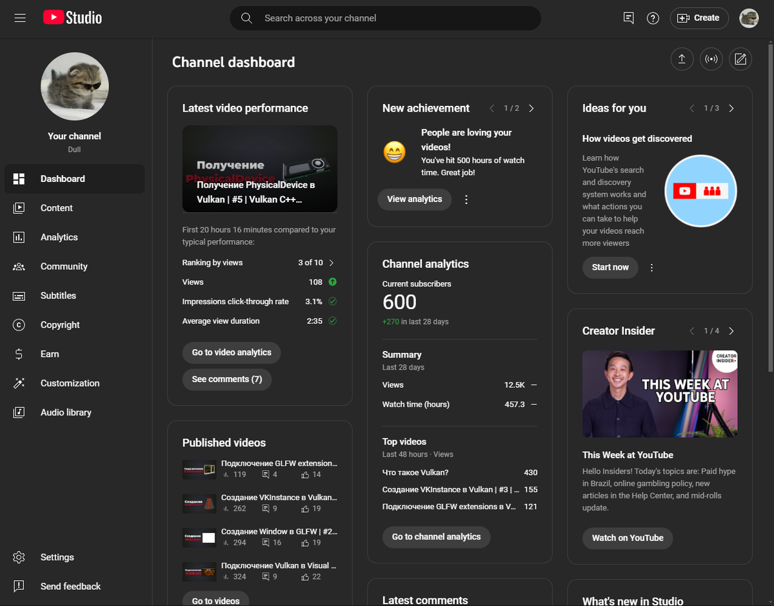
Task: Click the YouTube Studio logo
Action: pos(72,18)
